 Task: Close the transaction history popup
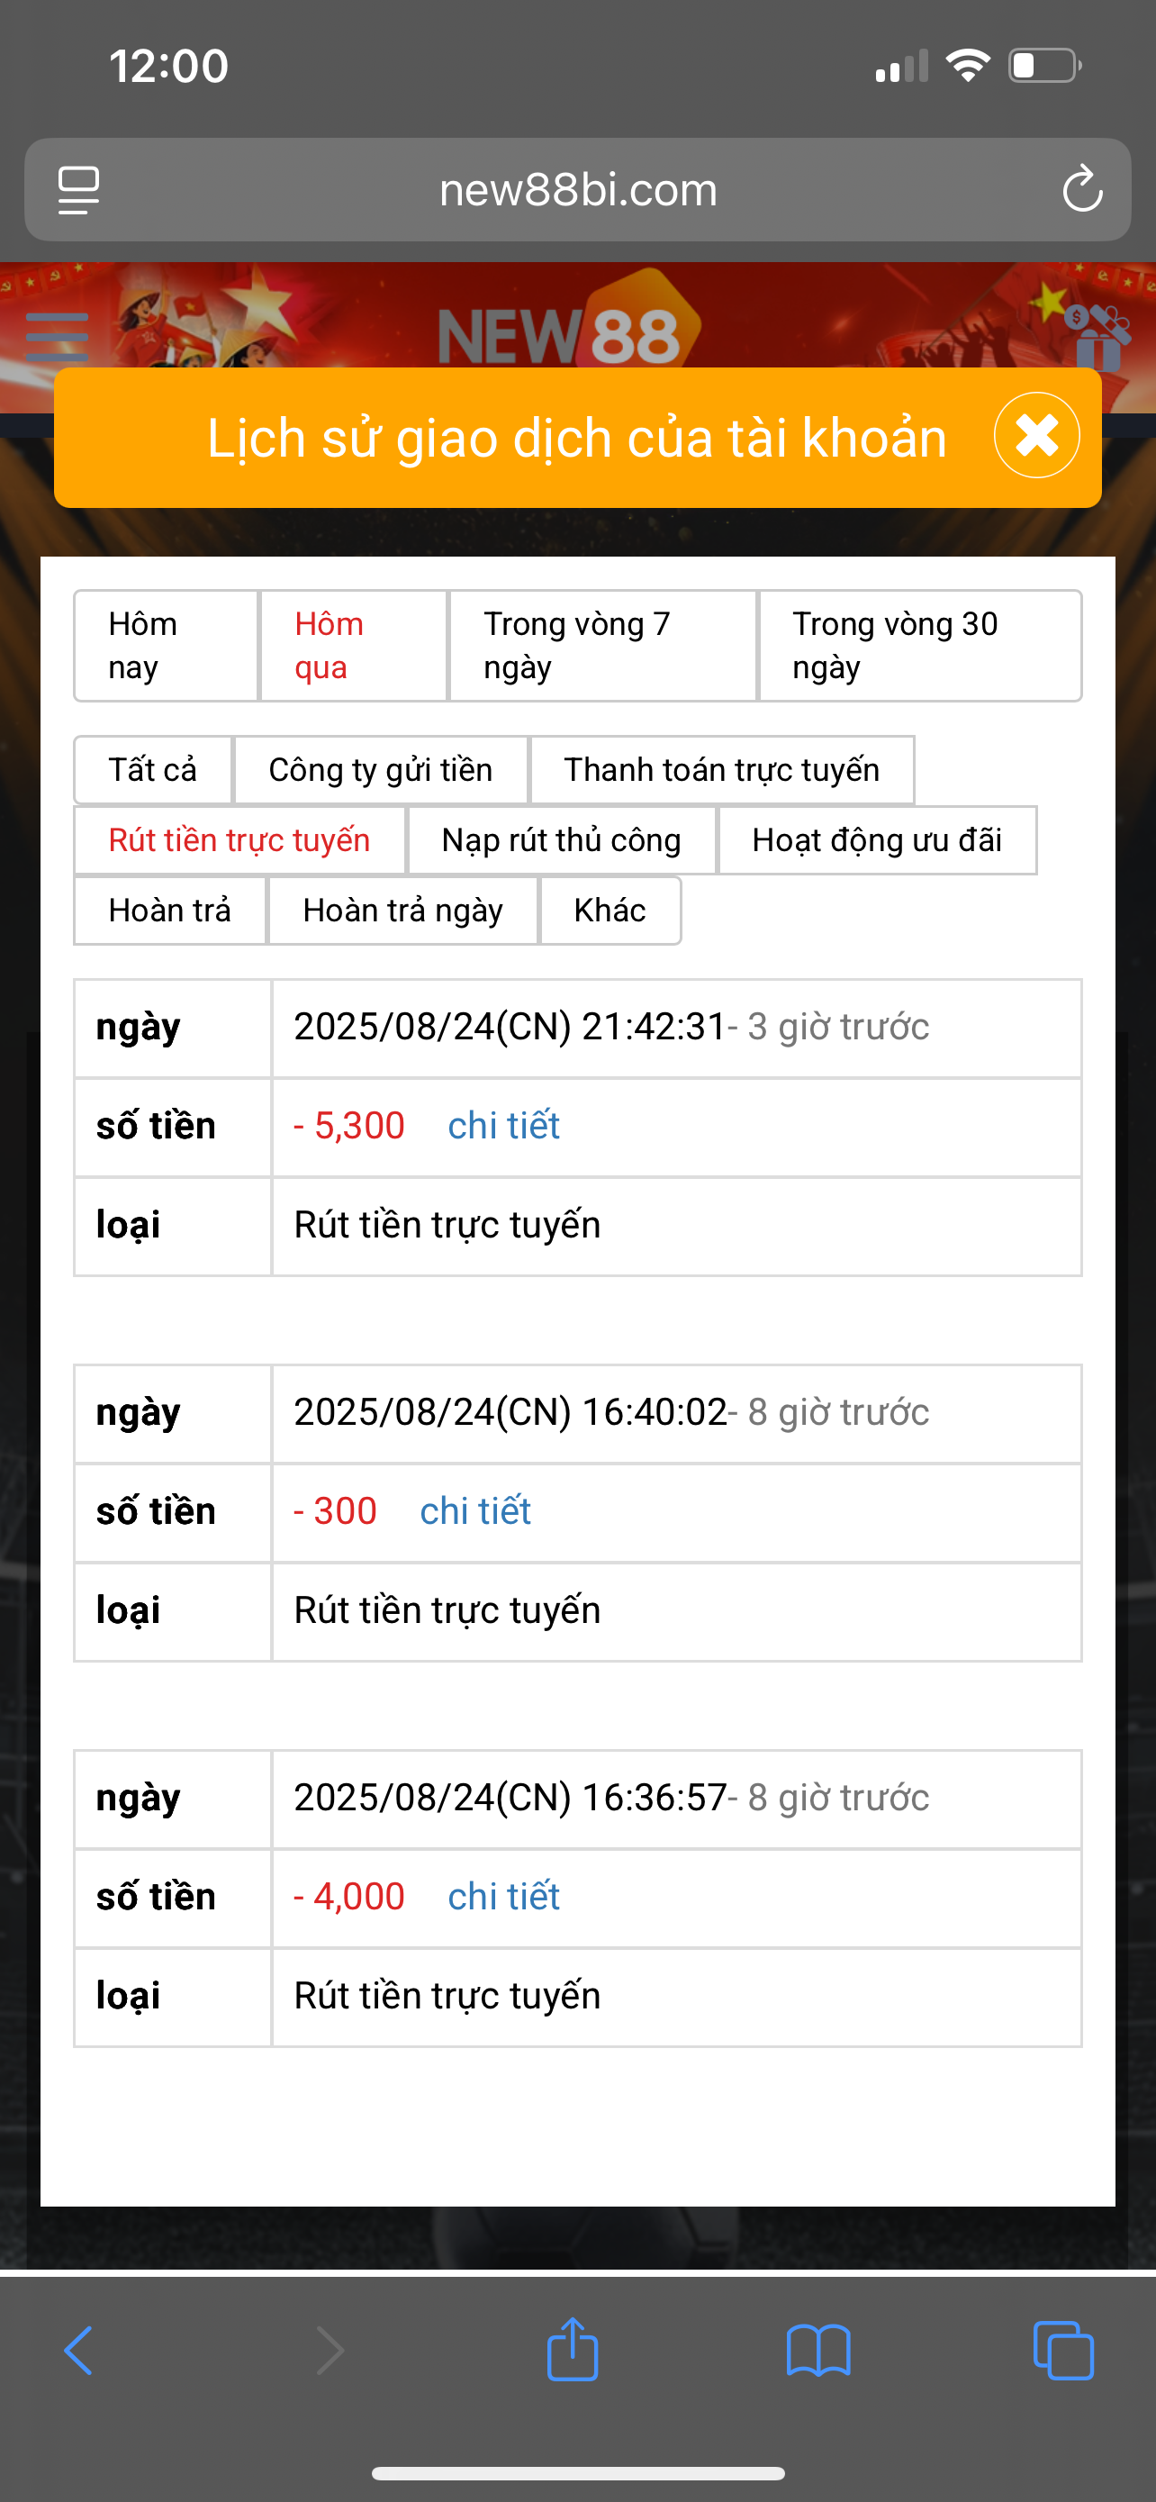click(1035, 435)
